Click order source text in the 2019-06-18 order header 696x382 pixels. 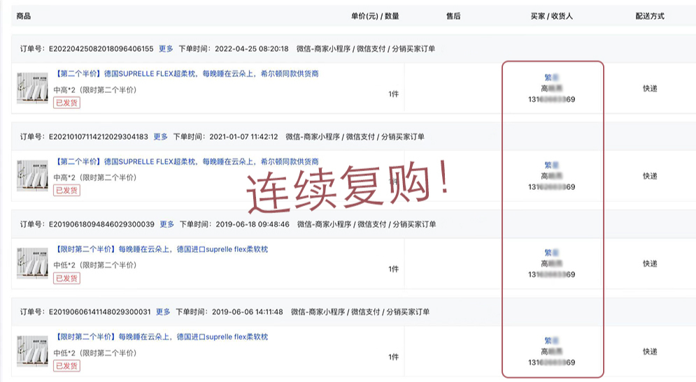[x=367, y=224]
